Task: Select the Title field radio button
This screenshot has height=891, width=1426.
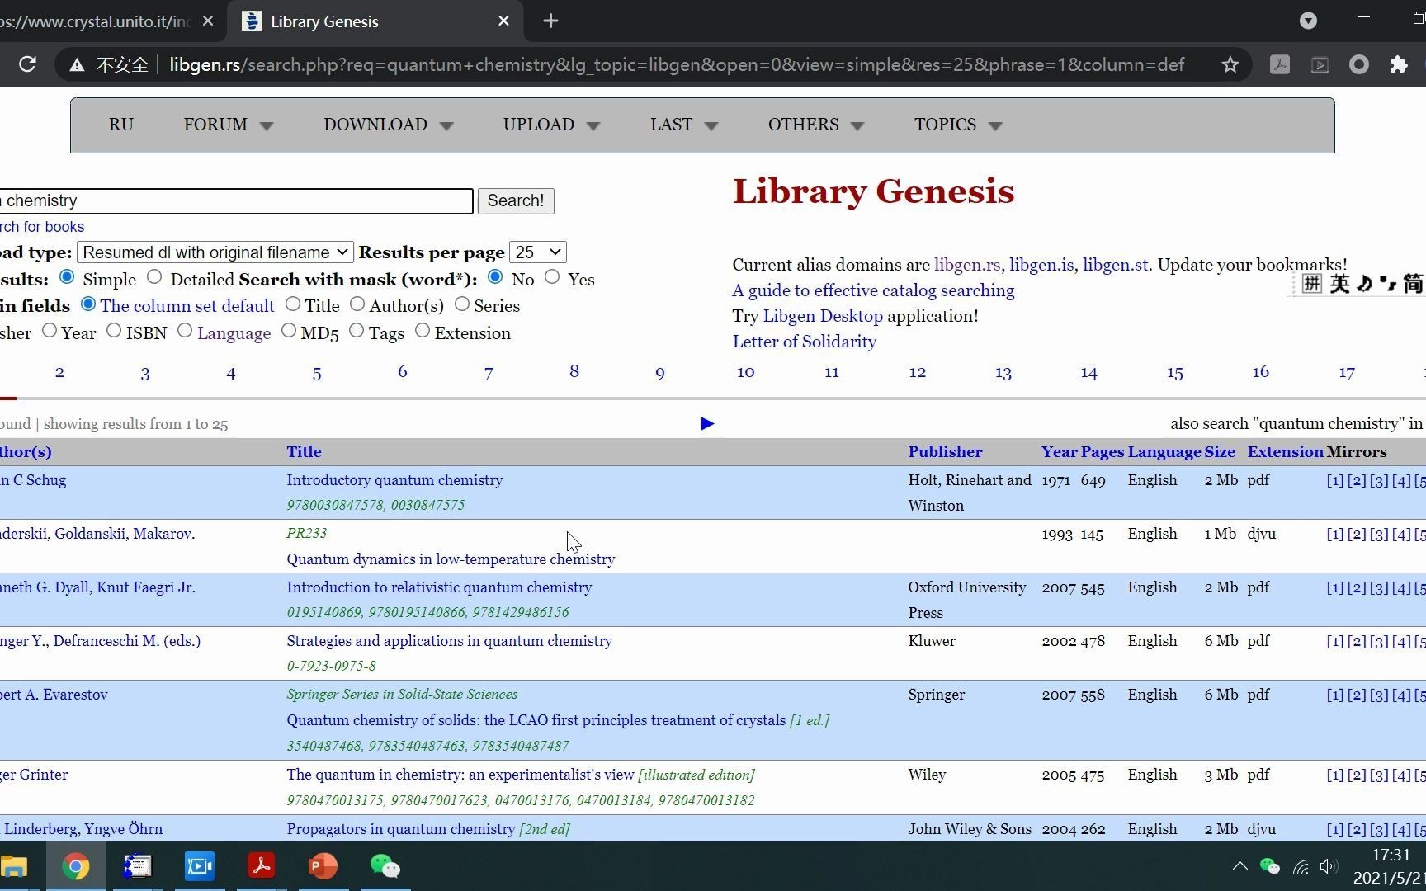Action: 293,304
